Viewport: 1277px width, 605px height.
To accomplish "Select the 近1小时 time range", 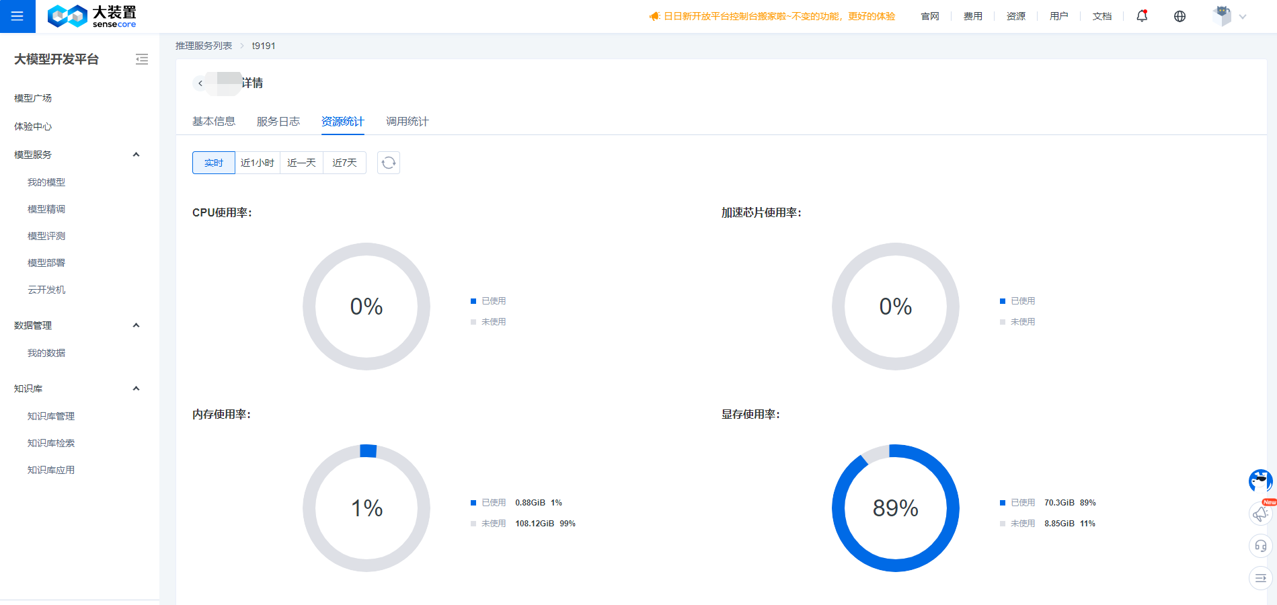I will [258, 163].
